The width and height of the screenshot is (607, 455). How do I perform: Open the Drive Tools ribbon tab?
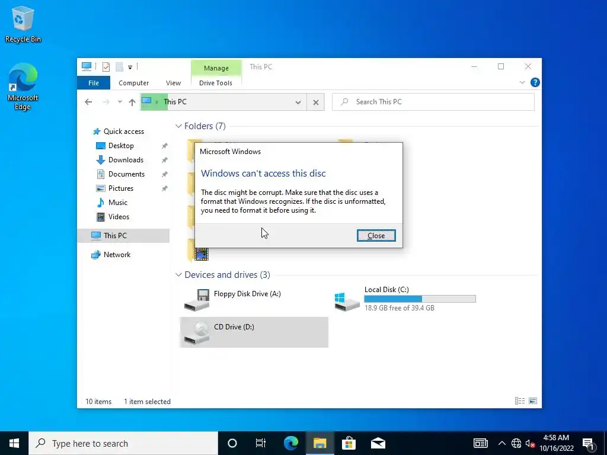click(216, 83)
